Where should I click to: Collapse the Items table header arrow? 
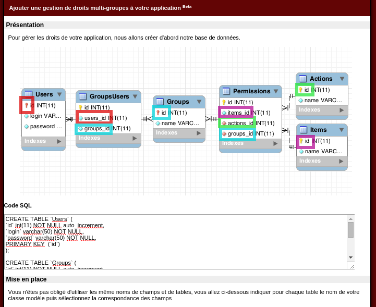point(342,130)
